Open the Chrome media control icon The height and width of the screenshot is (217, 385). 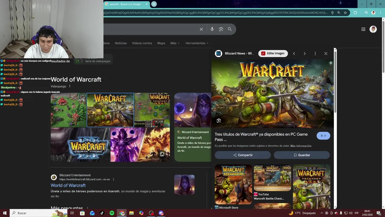point(366,13)
